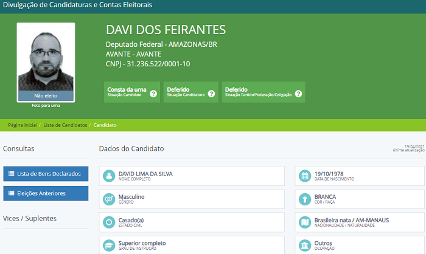The width and height of the screenshot is (426, 254).
Task: Open Lista de Bens Declarados
Action: pyautogui.click(x=46, y=174)
